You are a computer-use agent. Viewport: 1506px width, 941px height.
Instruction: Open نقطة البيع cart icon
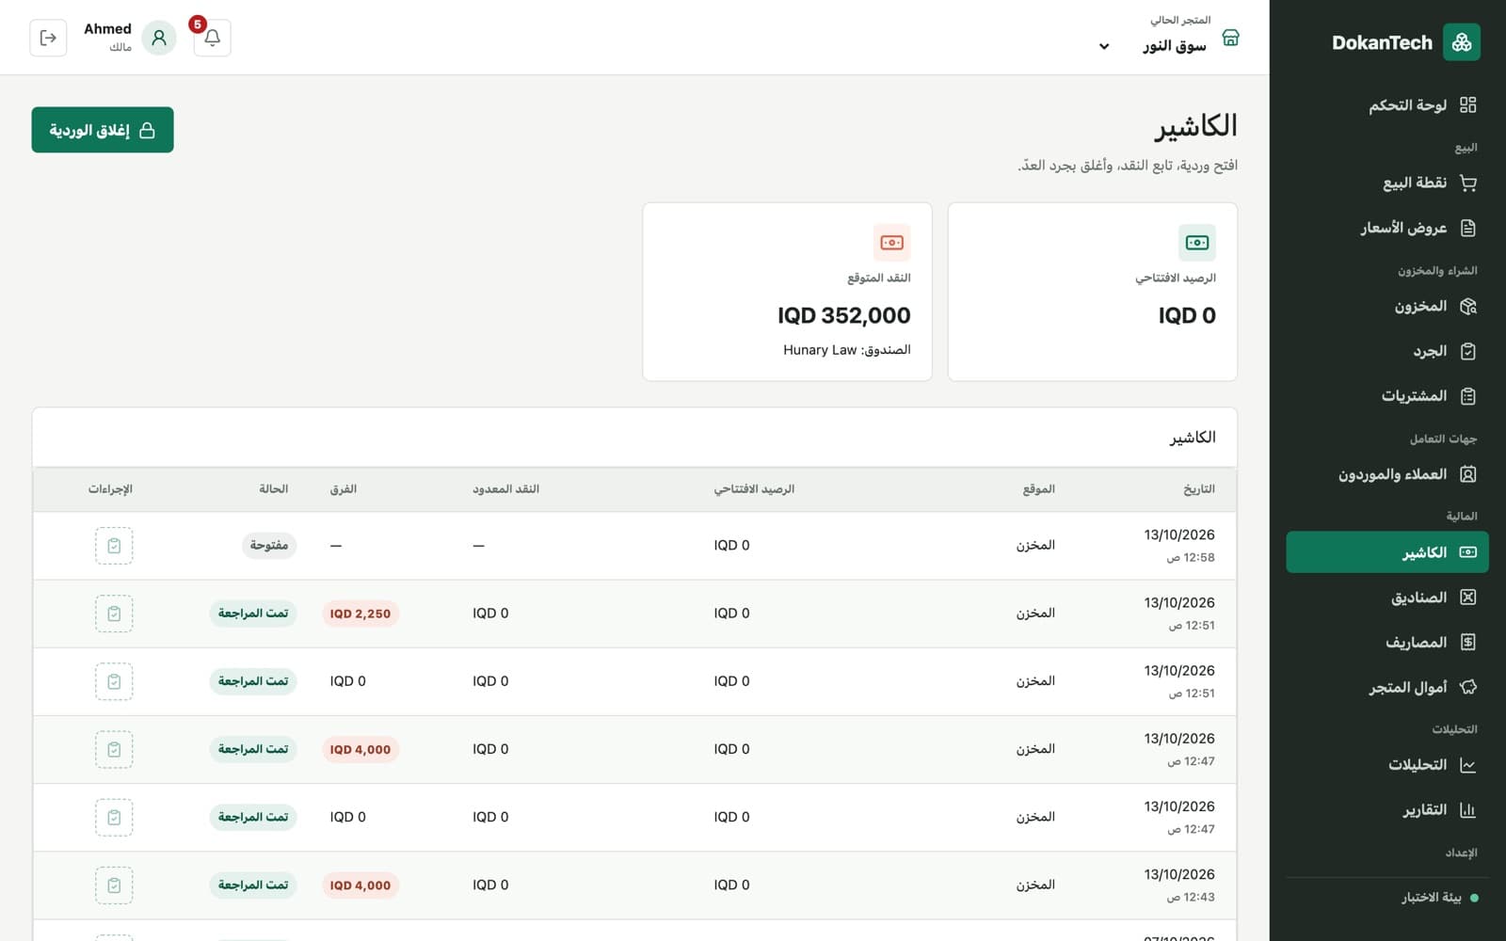[1467, 183]
